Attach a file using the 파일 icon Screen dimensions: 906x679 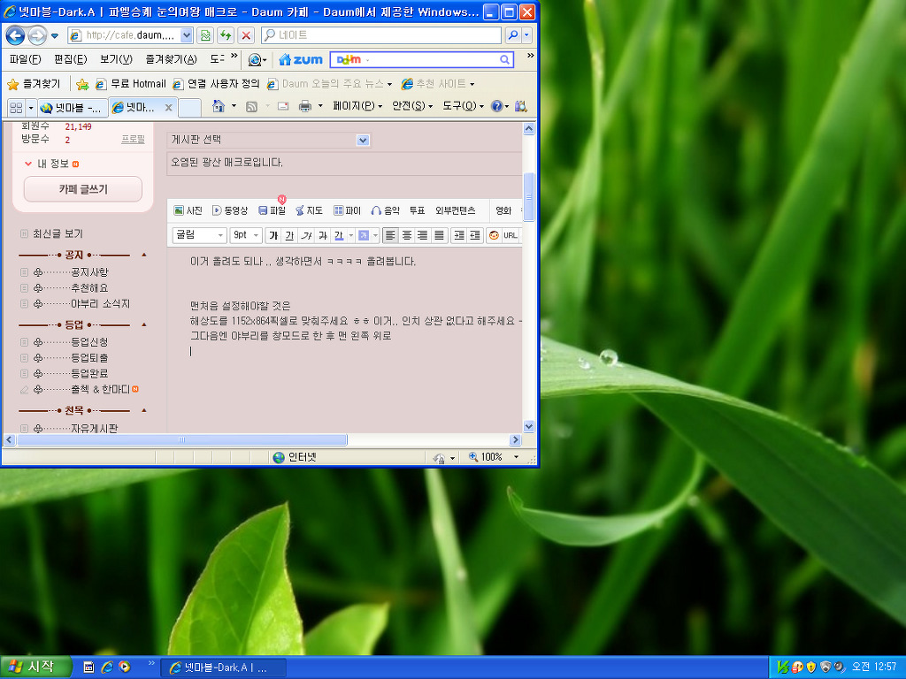pos(272,210)
